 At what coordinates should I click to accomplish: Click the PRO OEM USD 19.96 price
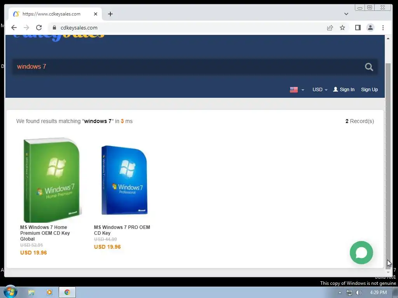click(x=107, y=247)
